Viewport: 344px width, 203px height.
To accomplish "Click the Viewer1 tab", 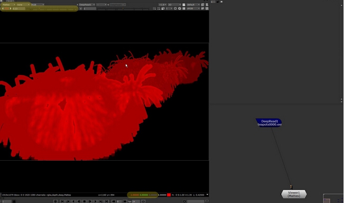I will tap(10, 1).
